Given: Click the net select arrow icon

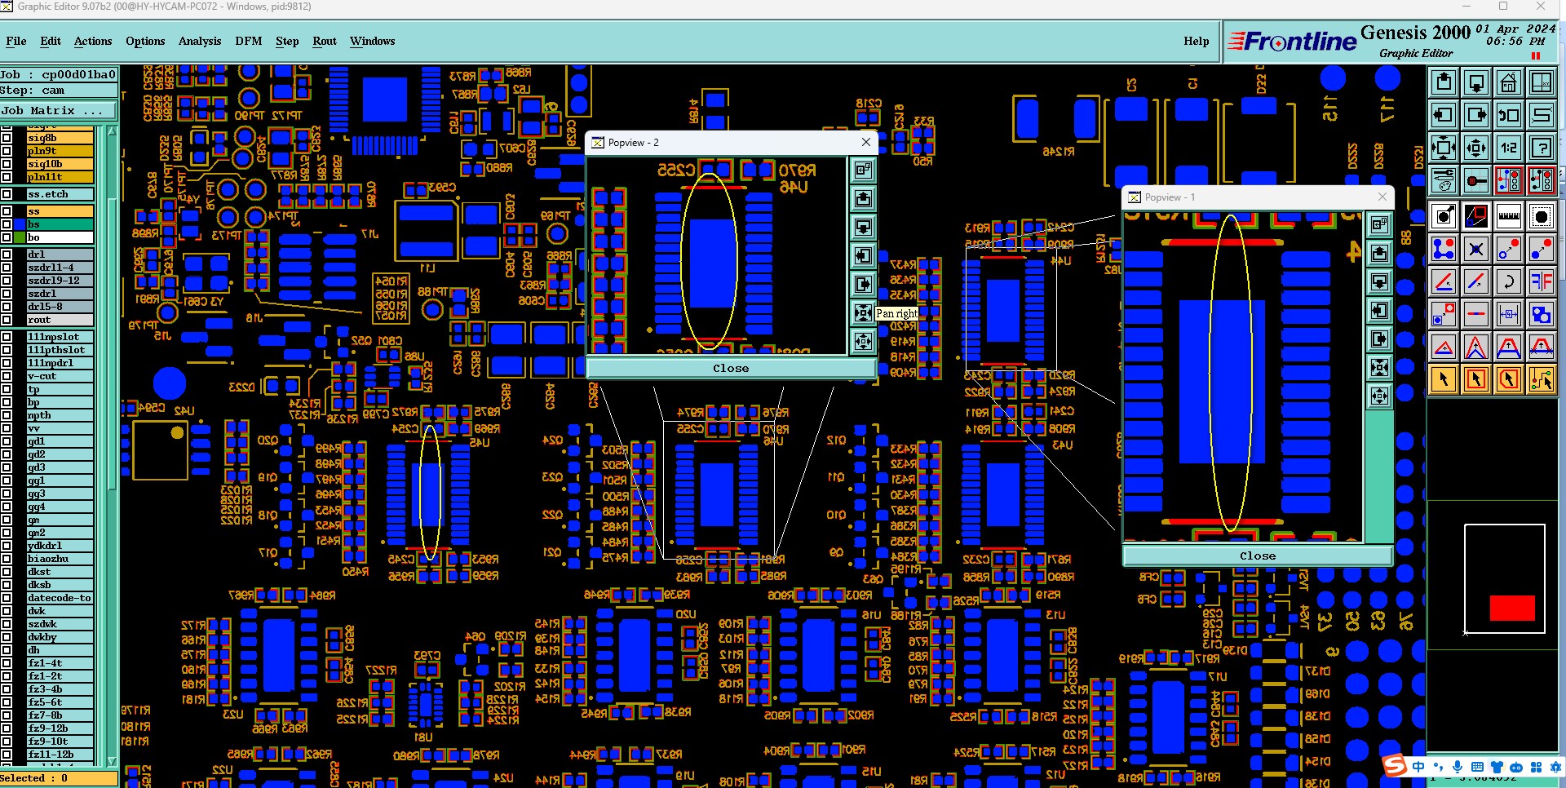Looking at the screenshot, I should [x=1542, y=379].
